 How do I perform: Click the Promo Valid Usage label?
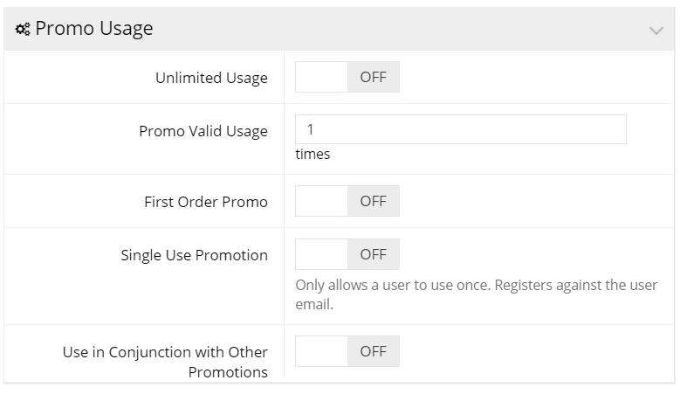pos(203,131)
